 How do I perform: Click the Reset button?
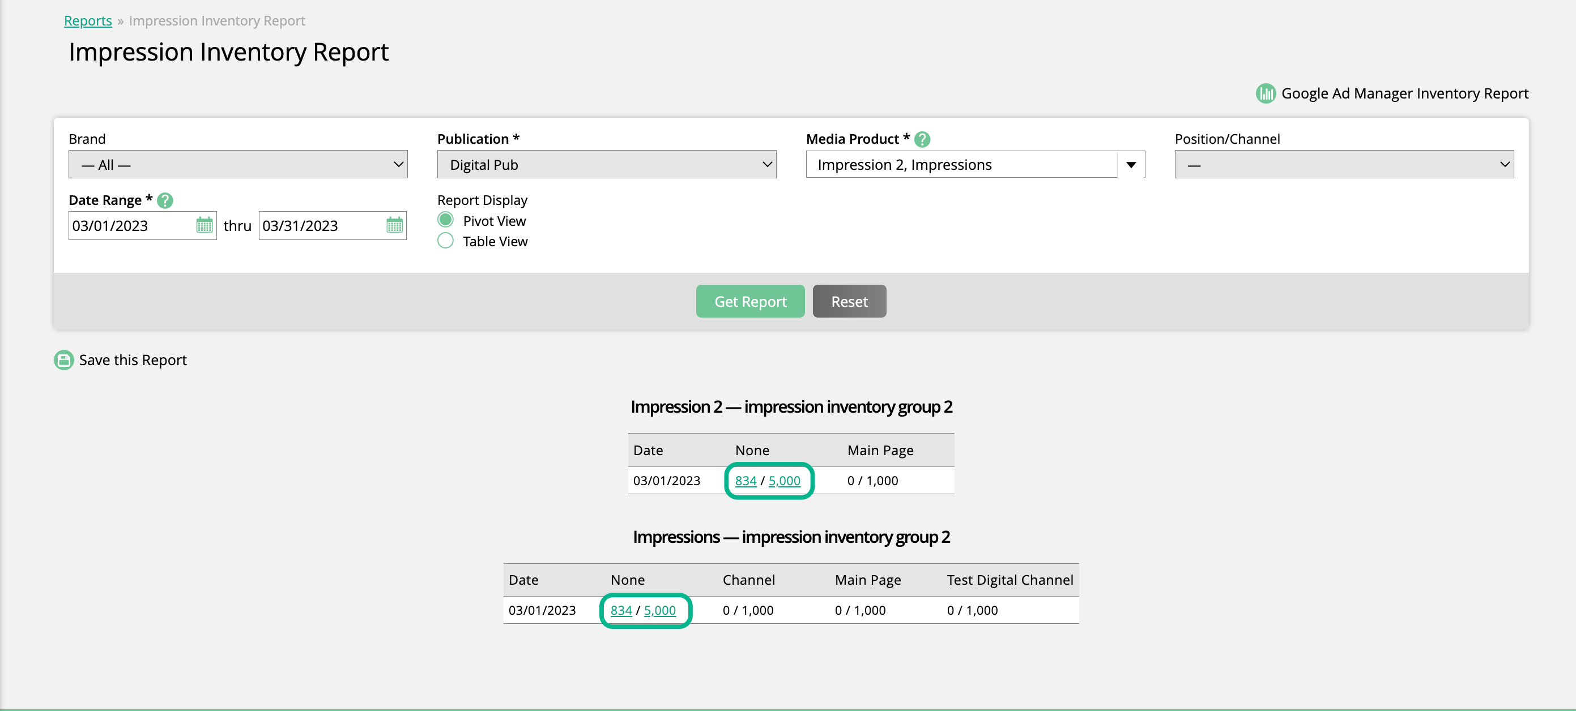(x=849, y=301)
